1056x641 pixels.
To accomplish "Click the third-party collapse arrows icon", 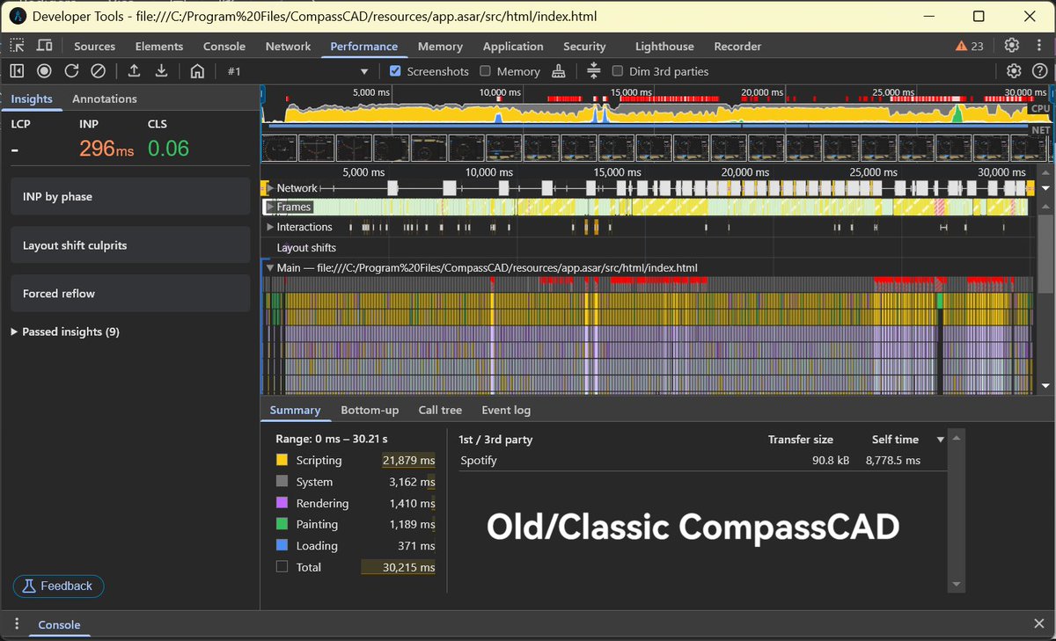I will tap(593, 71).
